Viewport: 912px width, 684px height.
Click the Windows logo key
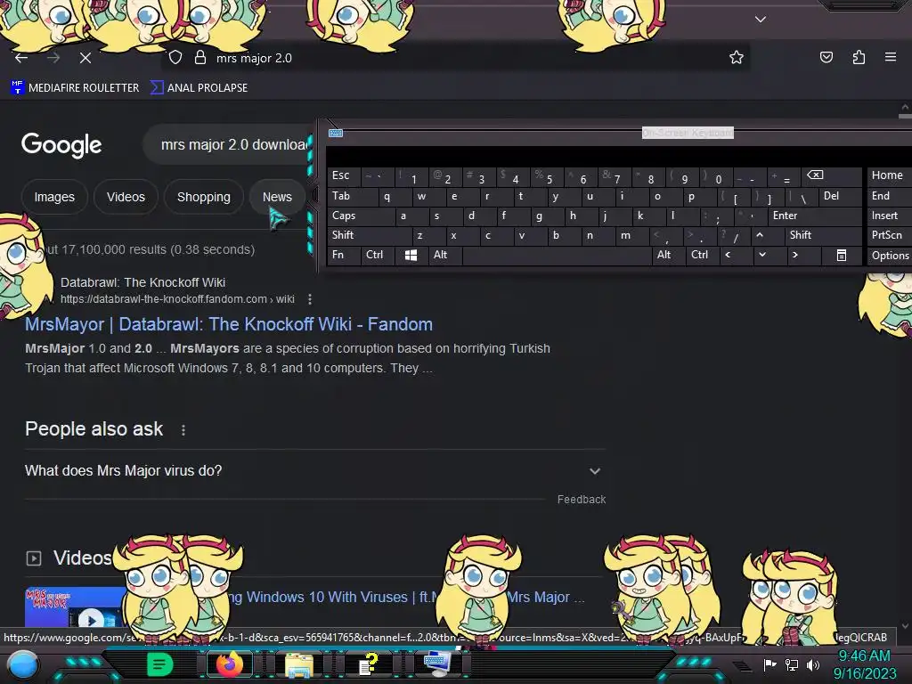coord(411,256)
